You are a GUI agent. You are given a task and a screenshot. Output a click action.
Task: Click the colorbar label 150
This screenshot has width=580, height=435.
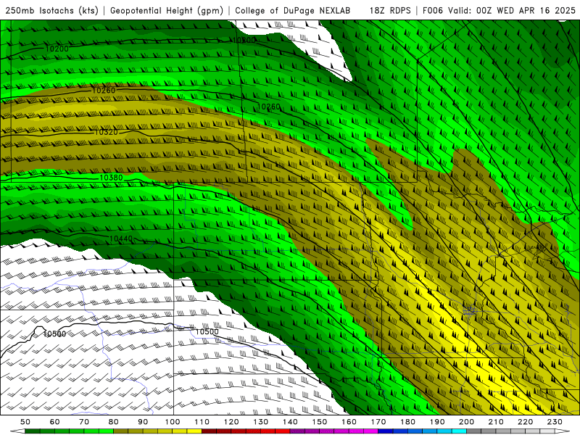coord(320,422)
